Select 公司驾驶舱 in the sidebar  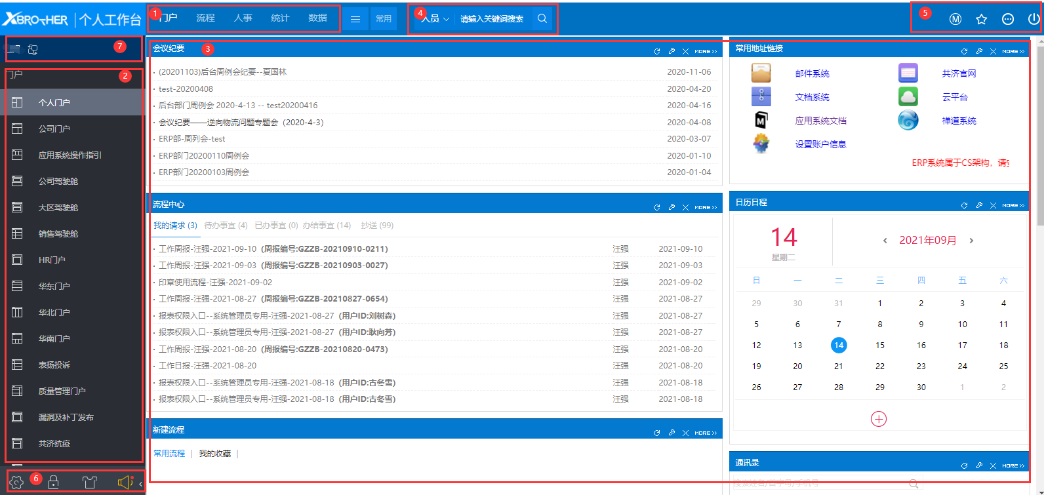[58, 181]
